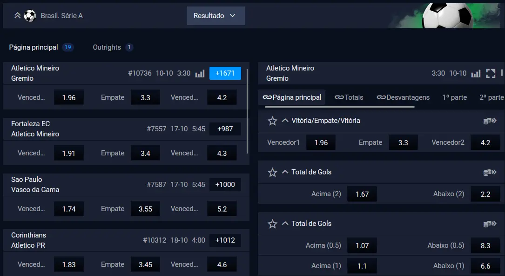Open the Desvantagens tab
Viewport: 505px width, 276px height.
403,97
